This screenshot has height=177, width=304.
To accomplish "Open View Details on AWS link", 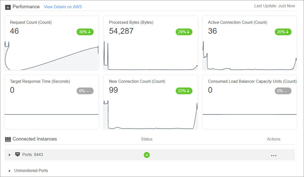I will (62, 7).
